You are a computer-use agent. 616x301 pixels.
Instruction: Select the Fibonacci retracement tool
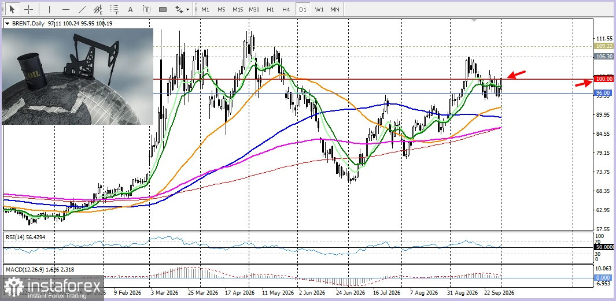click(115, 9)
